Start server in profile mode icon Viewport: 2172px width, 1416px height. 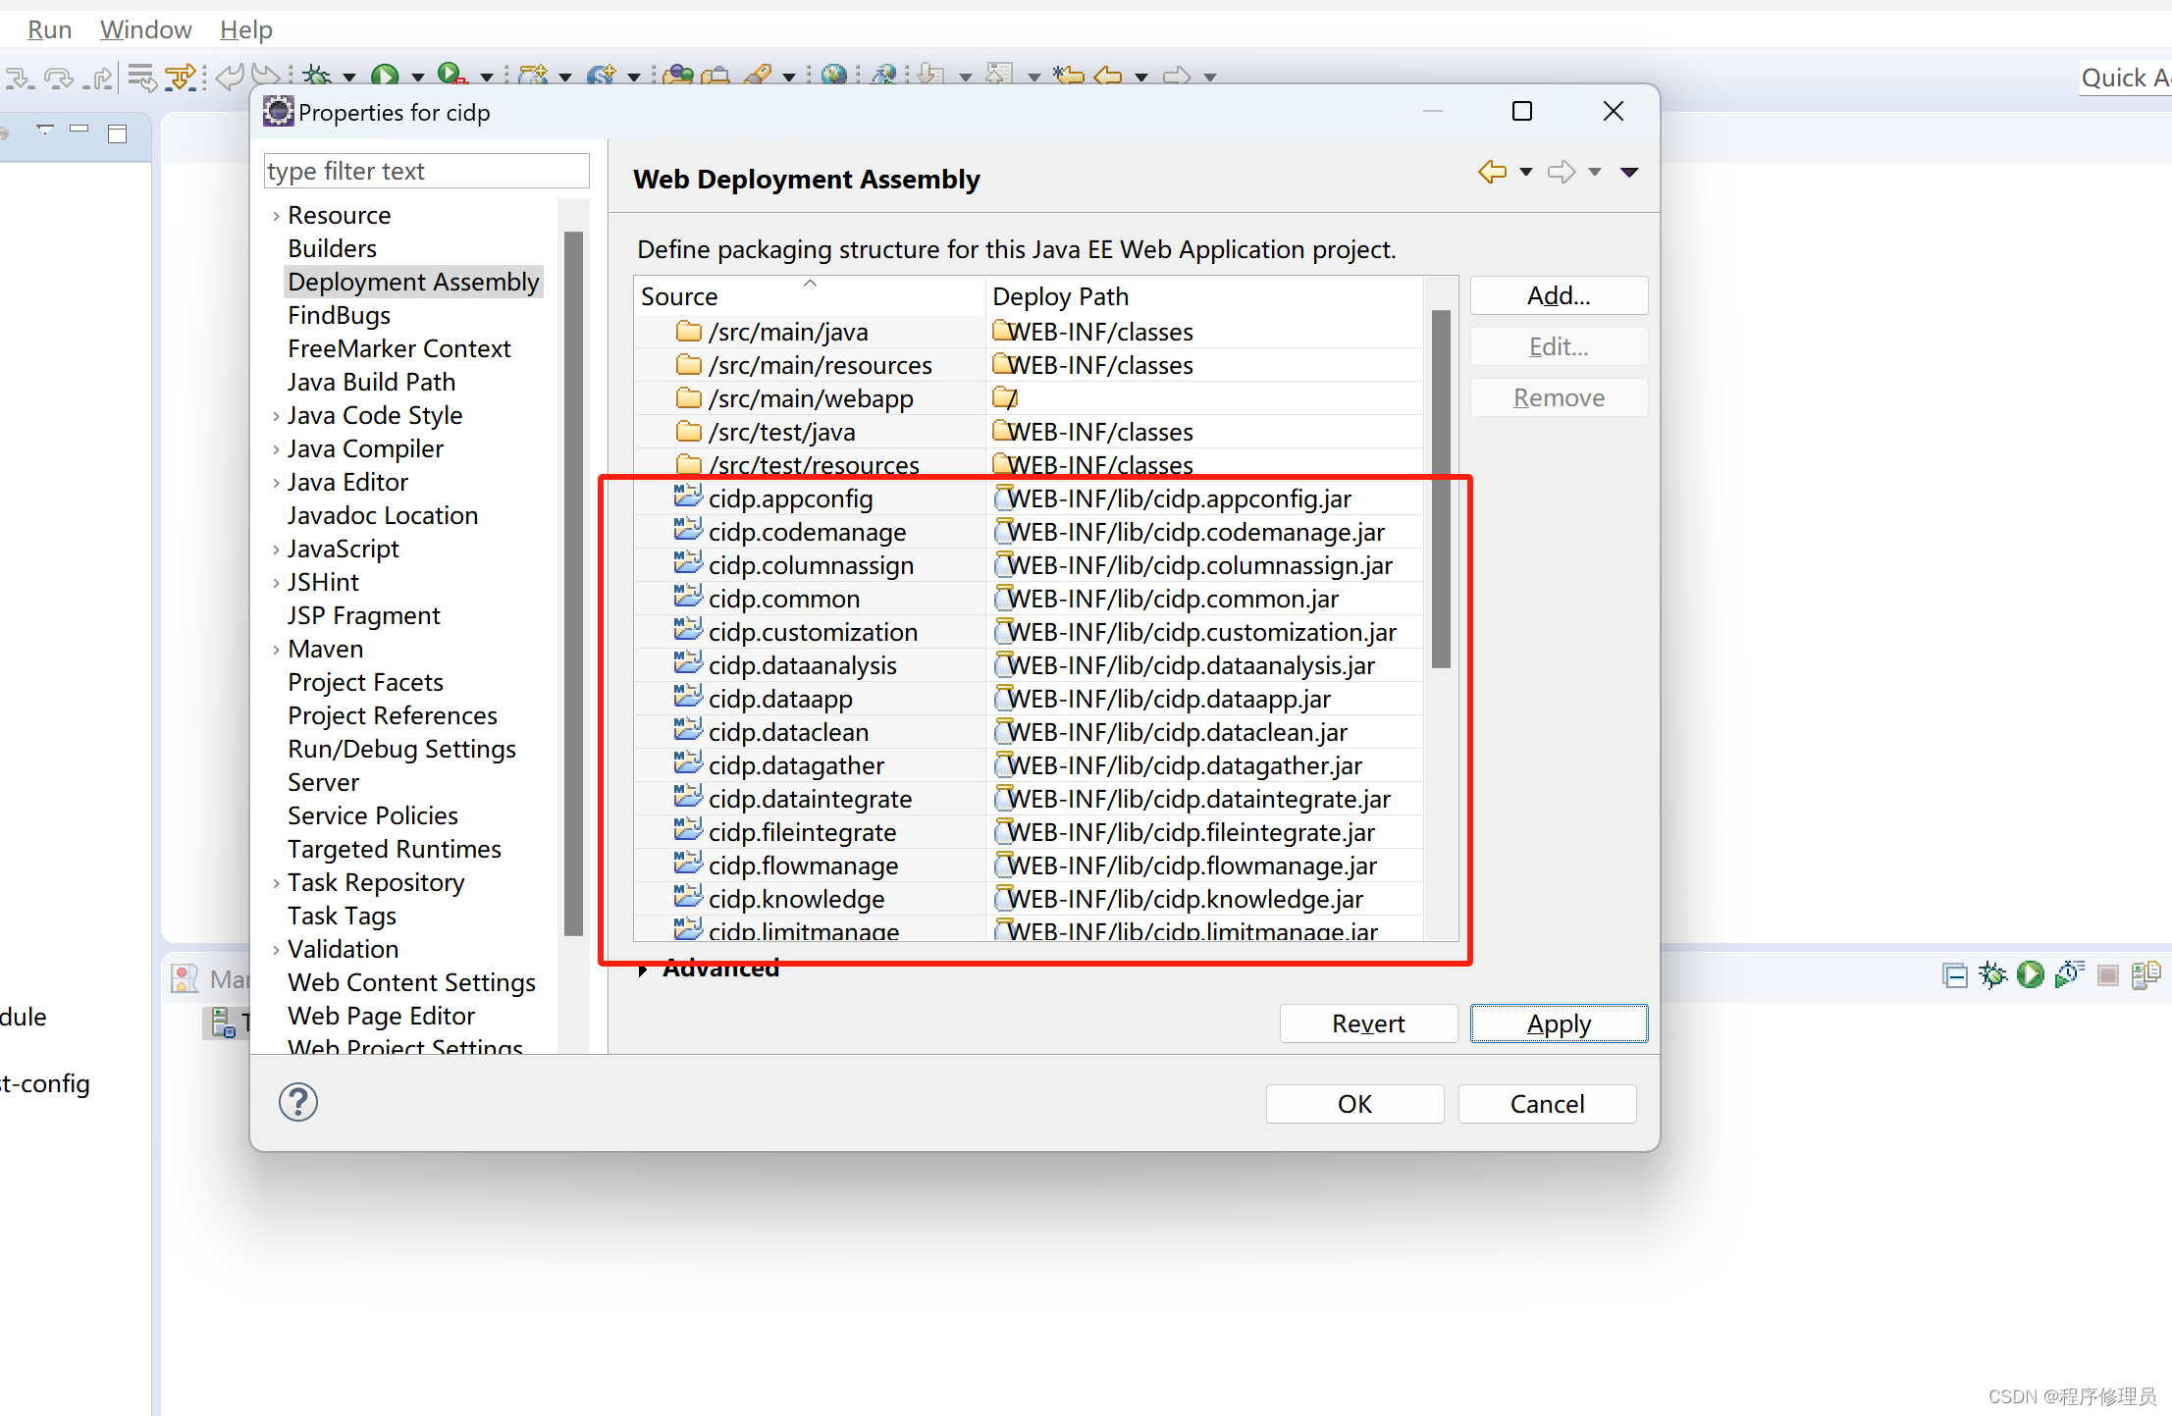click(2069, 974)
